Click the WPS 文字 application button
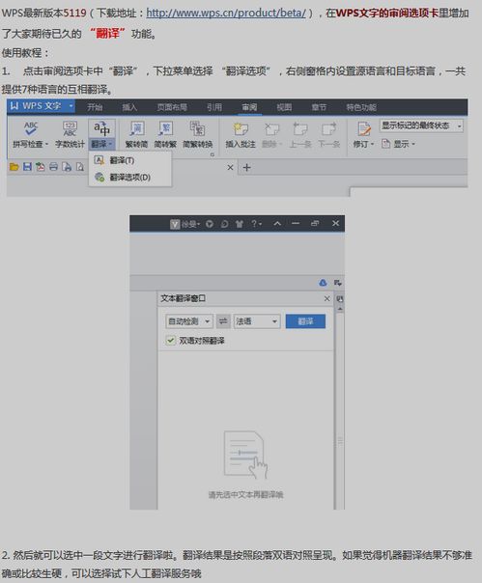Screen dimensions: 482x583 (41, 106)
